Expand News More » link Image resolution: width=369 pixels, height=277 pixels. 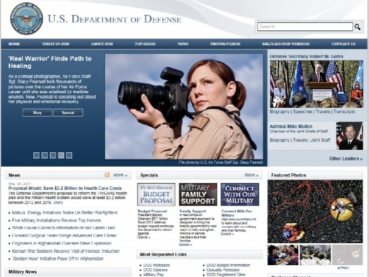(x=120, y=175)
